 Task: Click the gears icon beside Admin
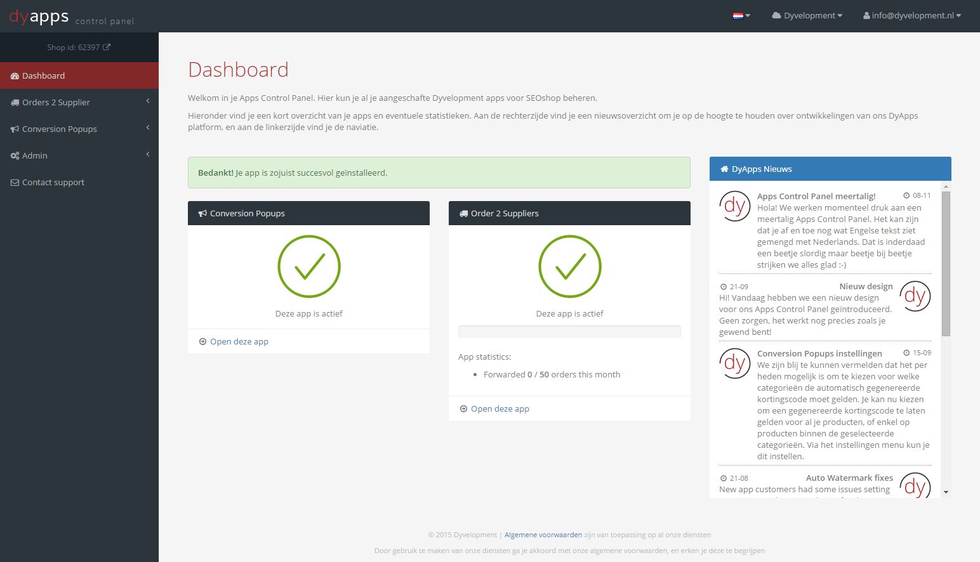pos(15,156)
